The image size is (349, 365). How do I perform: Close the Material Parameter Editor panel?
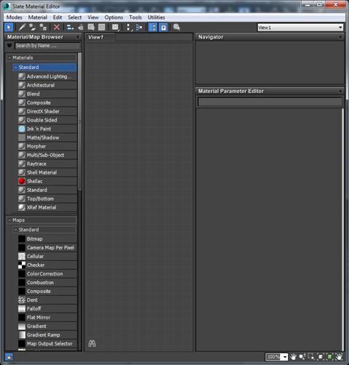click(340, 92)
